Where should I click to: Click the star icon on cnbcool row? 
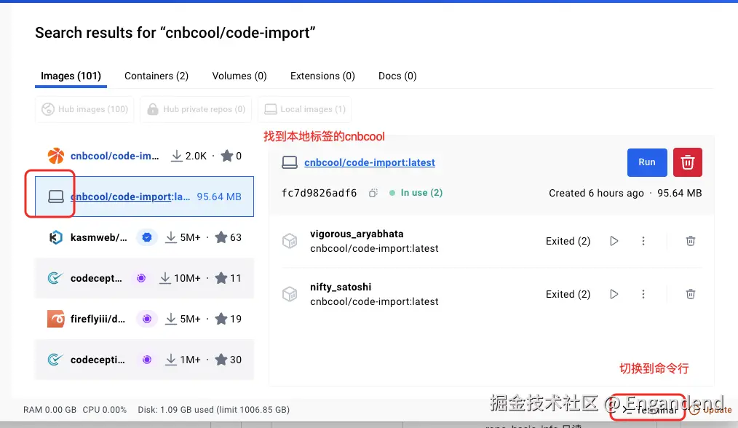point(227,155)
